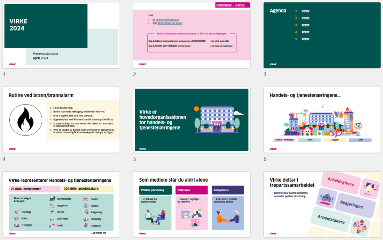This screenshot has width=383, height=240.
Task: Click the Husk å tilpasse presentasjonen tip heading
Action: coord(191,34)
